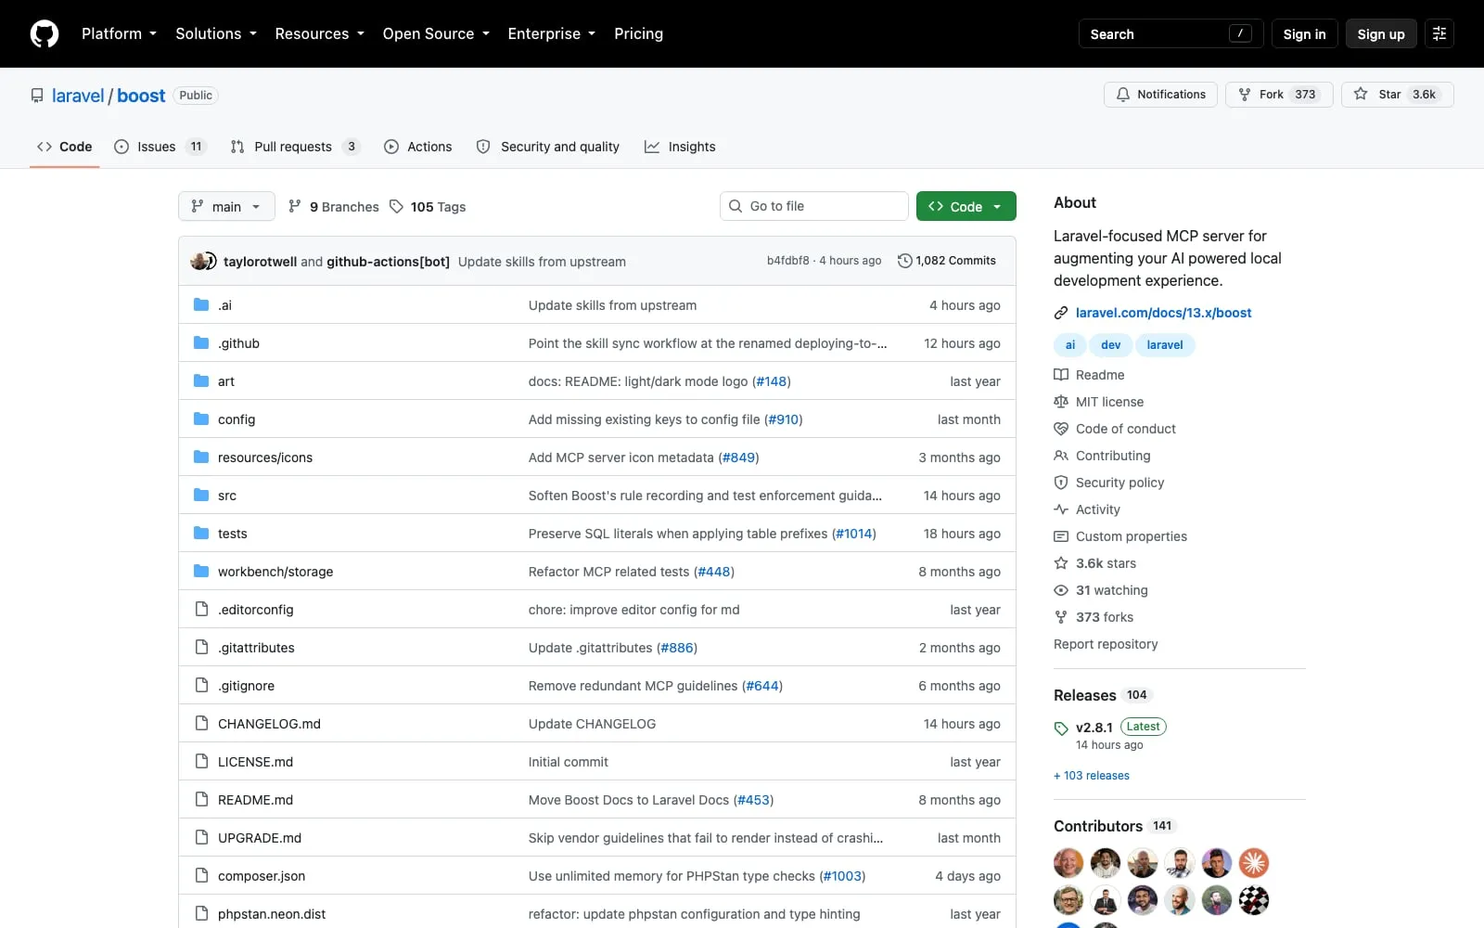Expand the Open Source menu
The width and height of the screenshot is (1484, 928).
(x=436, y=33)
